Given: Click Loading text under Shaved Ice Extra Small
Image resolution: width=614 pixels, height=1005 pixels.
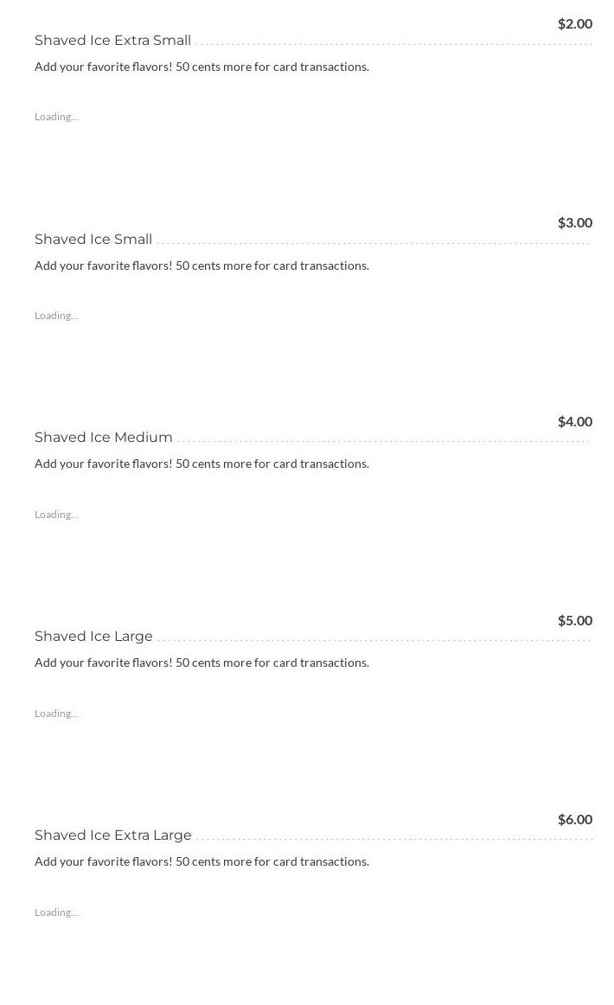Looking at the screenshot, I should pos(56,117).
